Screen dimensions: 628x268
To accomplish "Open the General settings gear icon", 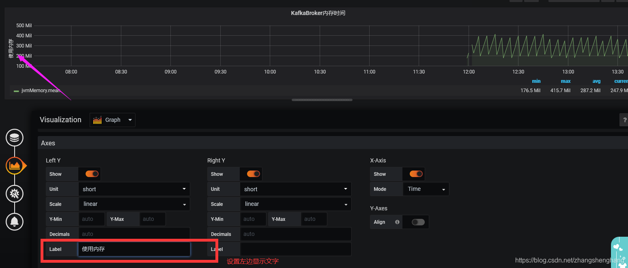I will tap(15, 194).
